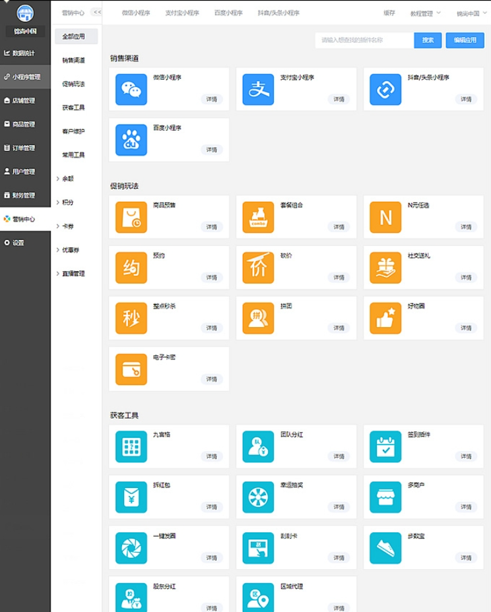Select the 拆红包 red envelope icon

[131, 497]
